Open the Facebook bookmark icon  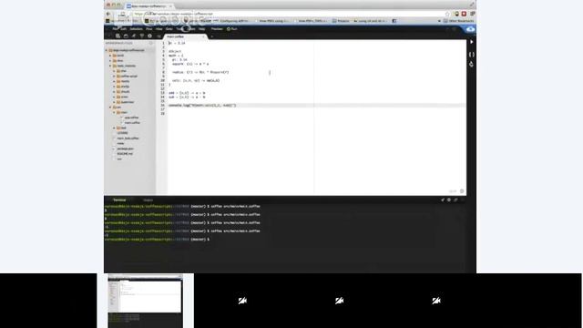coord(394,21)
